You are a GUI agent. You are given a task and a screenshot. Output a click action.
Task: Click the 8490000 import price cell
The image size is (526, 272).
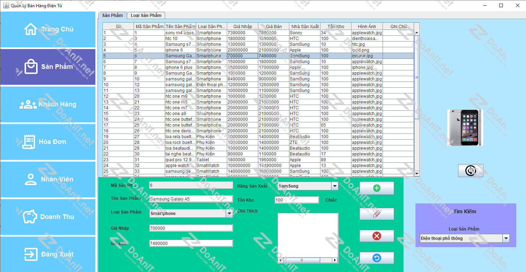coord(242,79)
